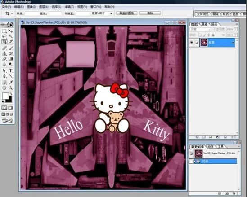The image size is (247, 197).
Task: Open the layer fill arrow dropdown
Action: pyautogui.click(x=236, y=35)
